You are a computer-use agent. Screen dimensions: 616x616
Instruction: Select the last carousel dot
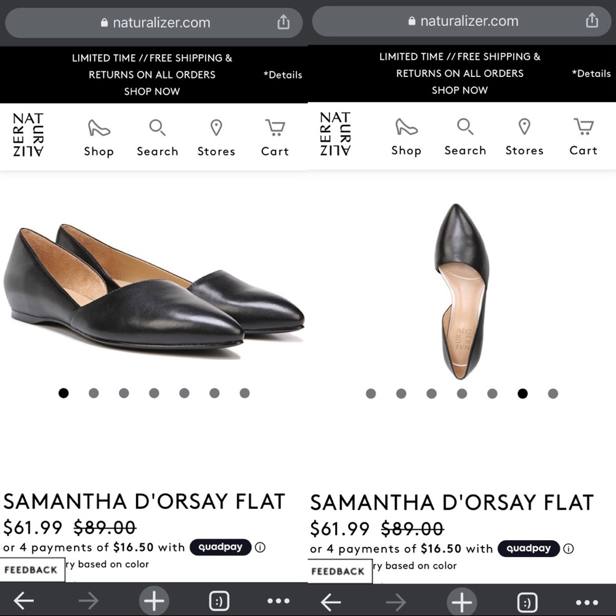tap(245, 392)
